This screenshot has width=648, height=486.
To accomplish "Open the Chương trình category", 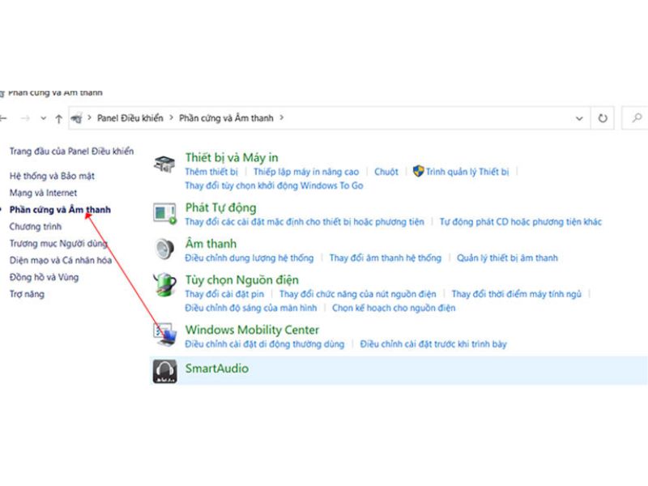I will 36,227.
